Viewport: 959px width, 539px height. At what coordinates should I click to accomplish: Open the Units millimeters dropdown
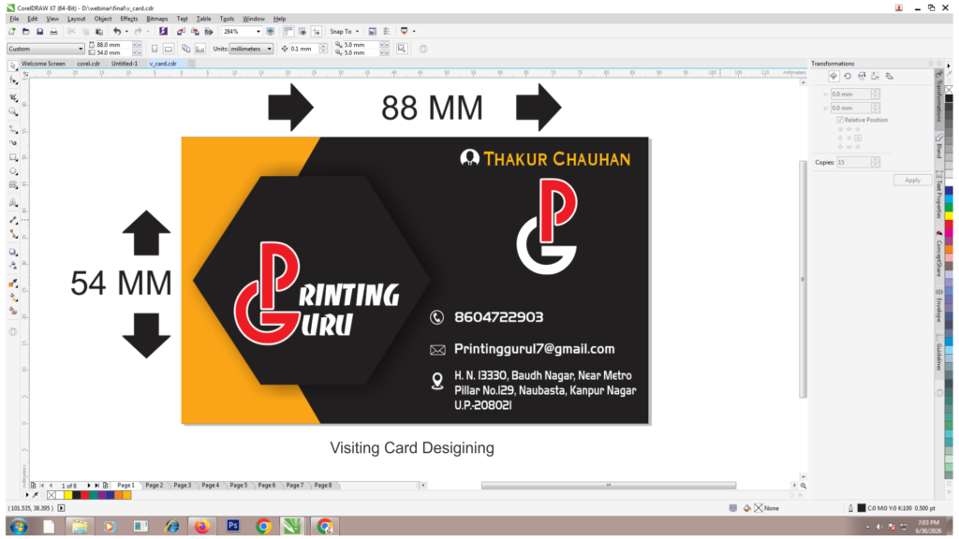(x=251, y=49)
